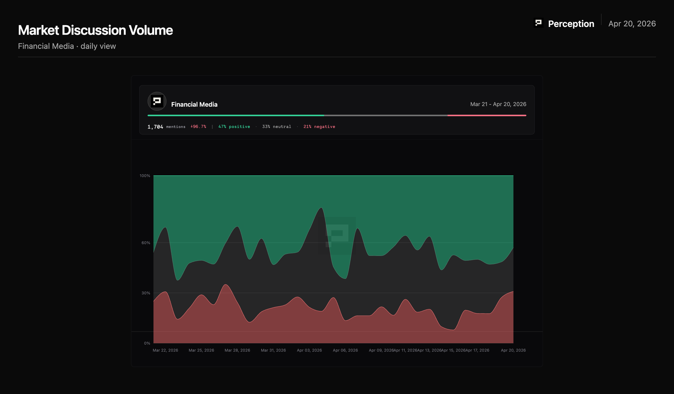
Task: Click the 60% y-axis label
Action: point(146,243)
